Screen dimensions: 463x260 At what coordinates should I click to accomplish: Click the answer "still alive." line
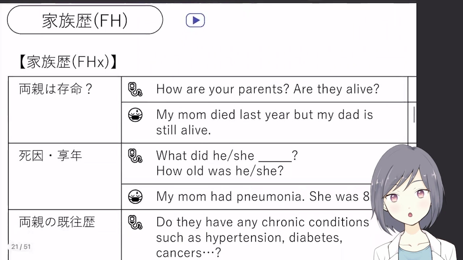point(183,130)
